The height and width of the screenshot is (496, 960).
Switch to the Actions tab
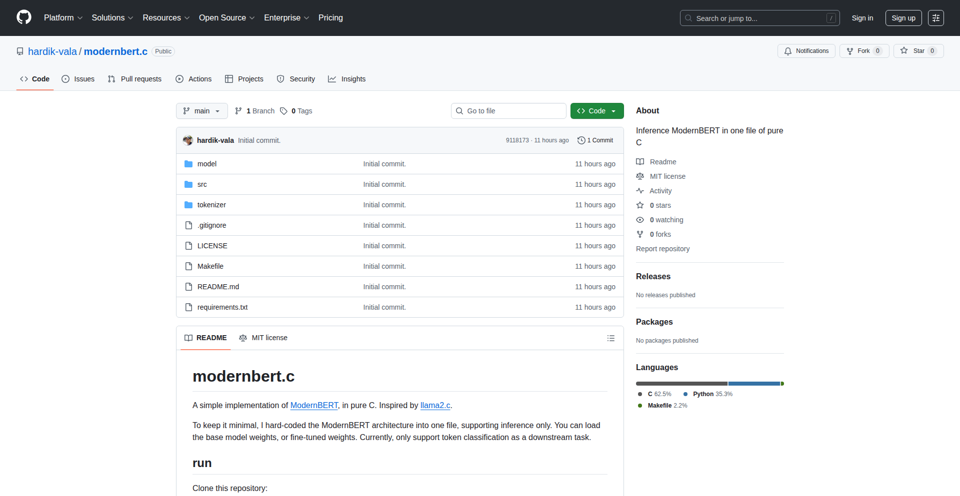click(x=193, y=79)
